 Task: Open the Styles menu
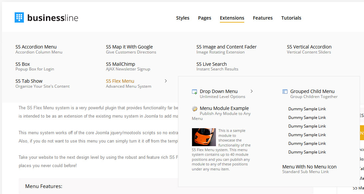[x=183, y=18]
